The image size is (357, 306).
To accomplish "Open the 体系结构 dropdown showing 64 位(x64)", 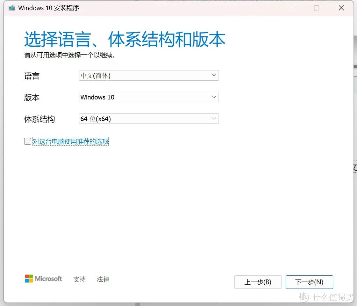I will click(149, 119).
